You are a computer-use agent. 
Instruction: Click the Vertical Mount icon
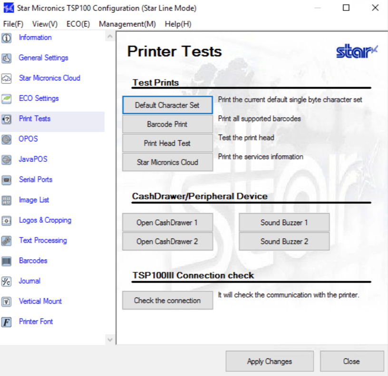(x=7, y=302)
